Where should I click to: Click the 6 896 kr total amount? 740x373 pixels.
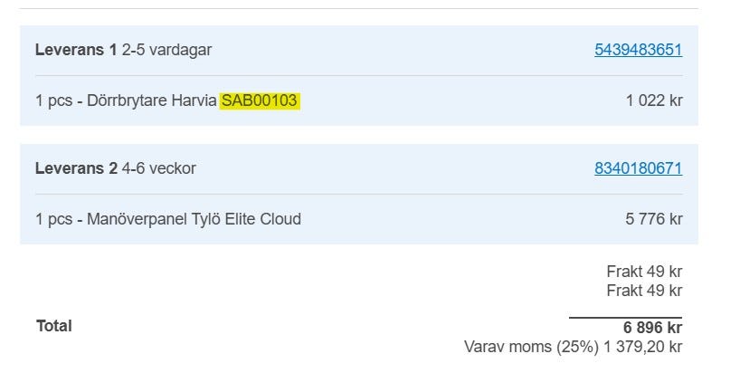point(651,328)
